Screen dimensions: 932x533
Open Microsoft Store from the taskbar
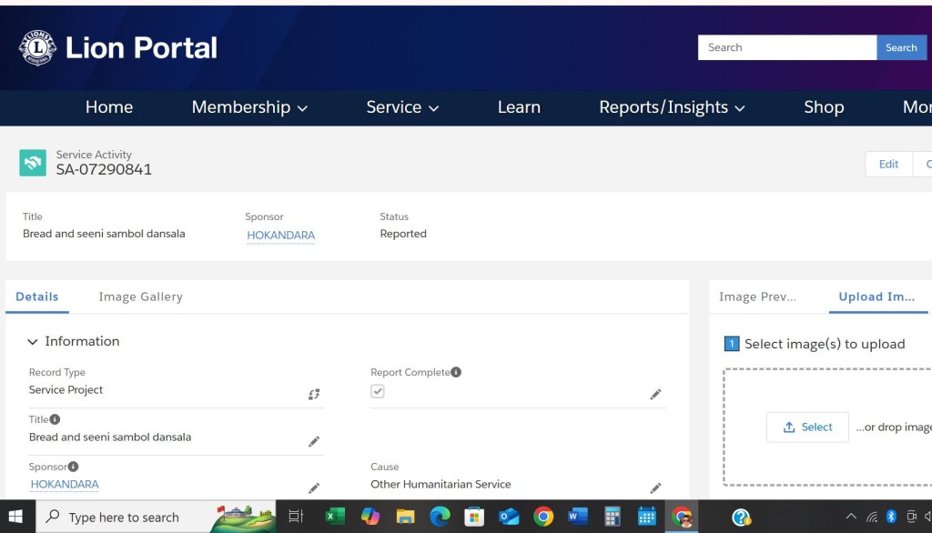coord(474,517)
